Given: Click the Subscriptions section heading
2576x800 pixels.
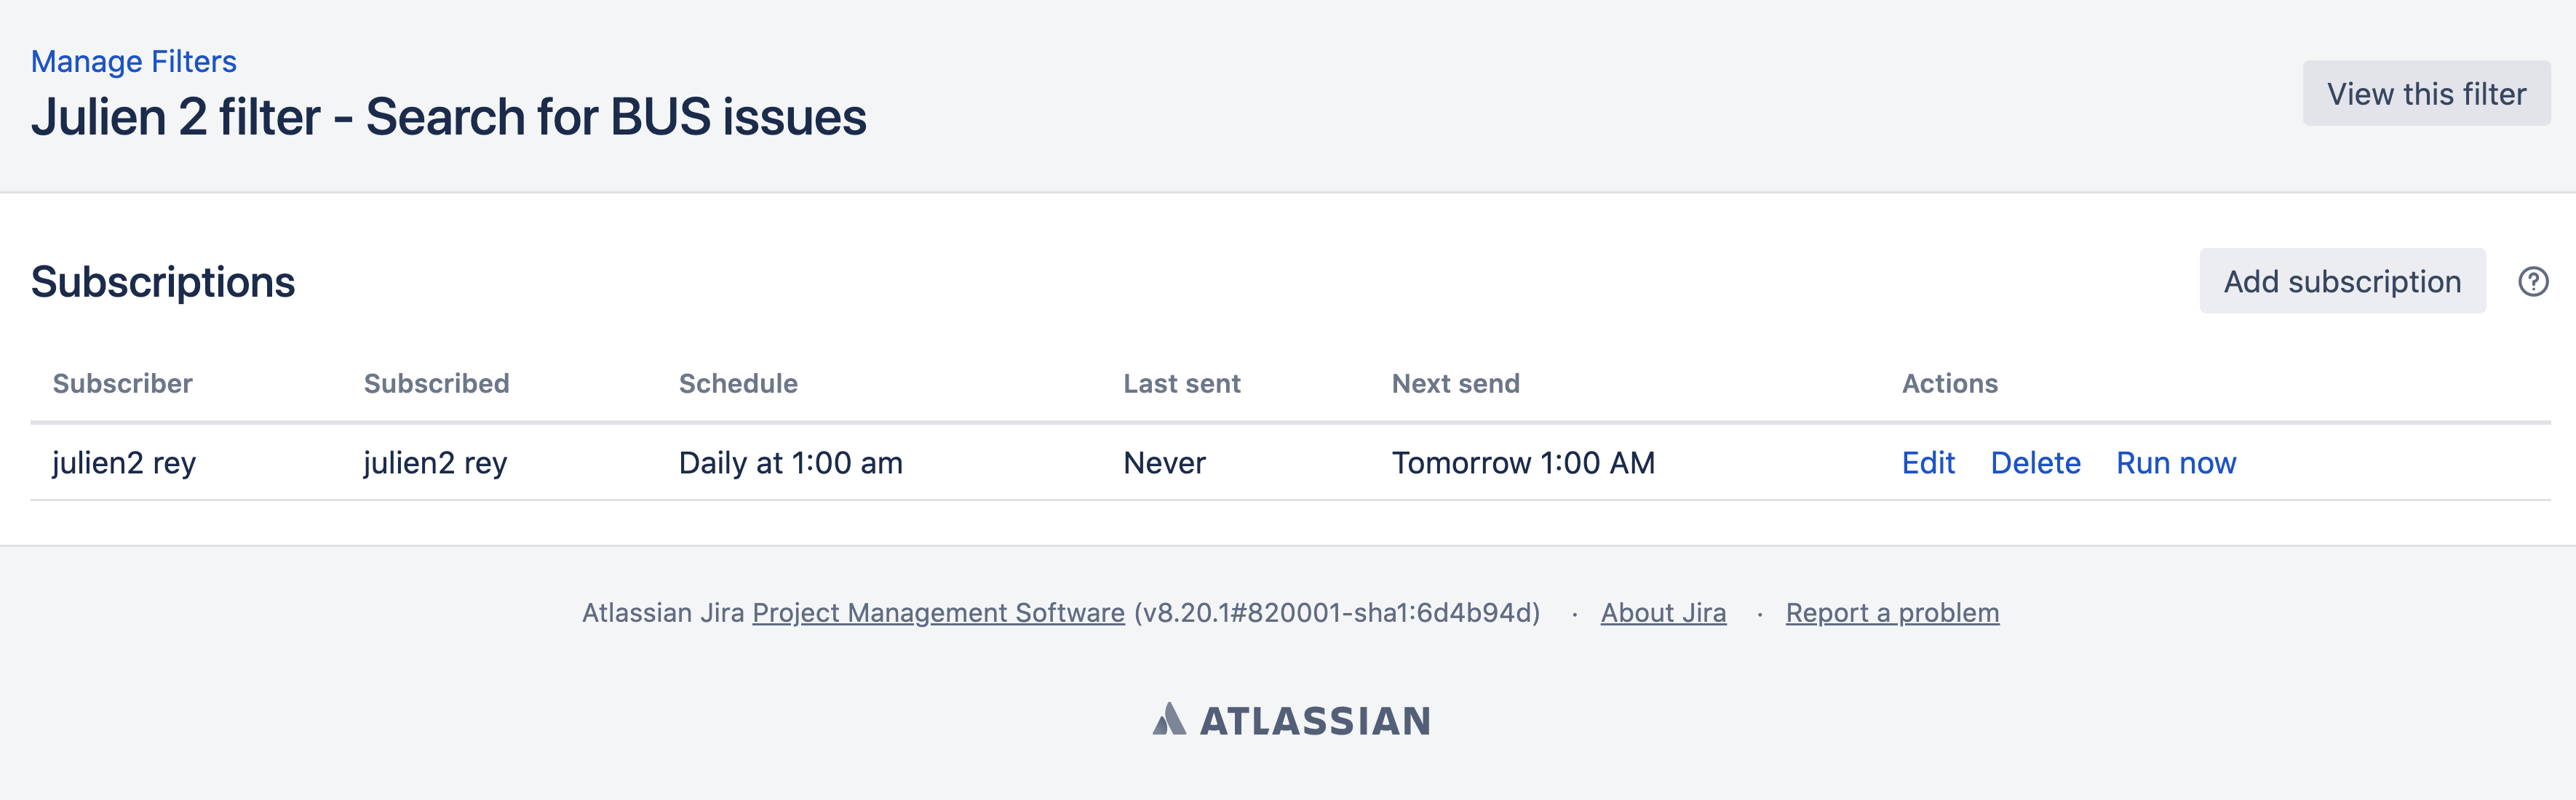Looking at the screenshot, I should tap(162, 282).
